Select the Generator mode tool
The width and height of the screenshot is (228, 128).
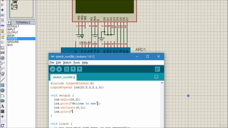(2, 58)
